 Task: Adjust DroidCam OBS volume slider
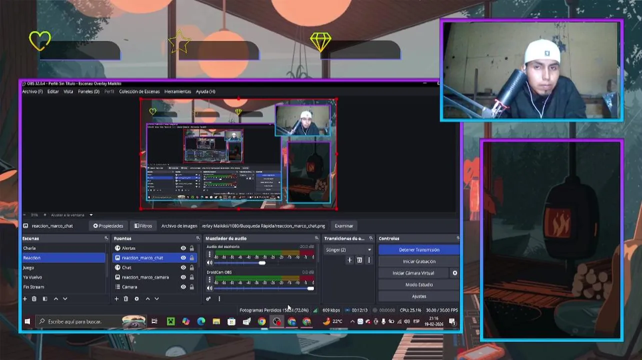click(264, 288)
